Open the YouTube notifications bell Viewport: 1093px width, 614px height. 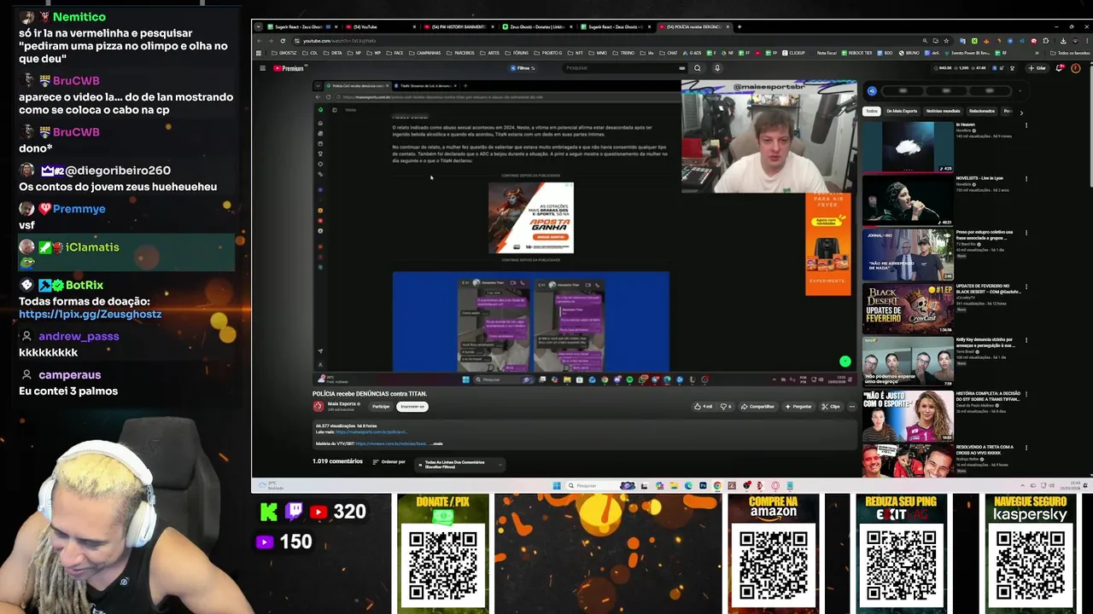1060,68
